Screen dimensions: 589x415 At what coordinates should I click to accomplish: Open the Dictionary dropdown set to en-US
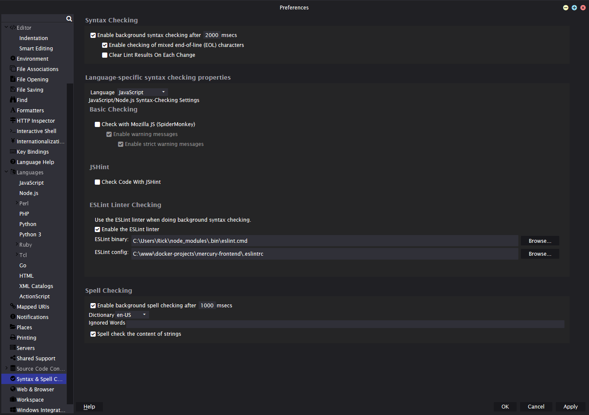pos(132,314)
